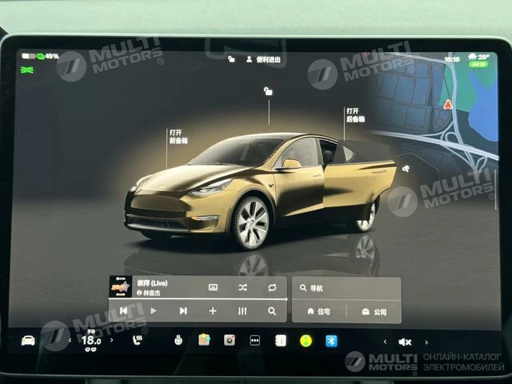Image resolution: width=512 pixels, height=384 pixels.
Task: Toggle door lock above the car
Action: 268,91
